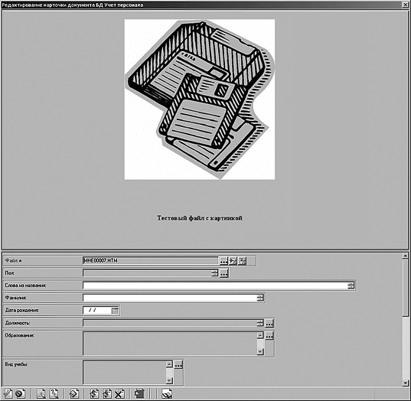Click the ellipsis browse button beside Файл field
Screen dimensions: 411x401
223,261
